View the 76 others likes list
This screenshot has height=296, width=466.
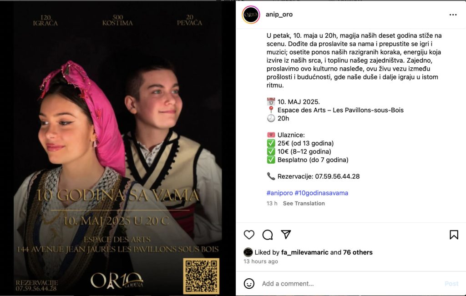(x=358, y=252)
